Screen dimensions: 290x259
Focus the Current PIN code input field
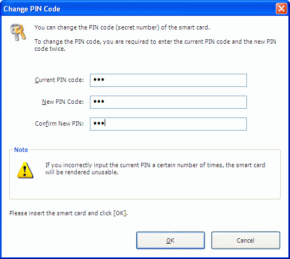coord(168,80)
